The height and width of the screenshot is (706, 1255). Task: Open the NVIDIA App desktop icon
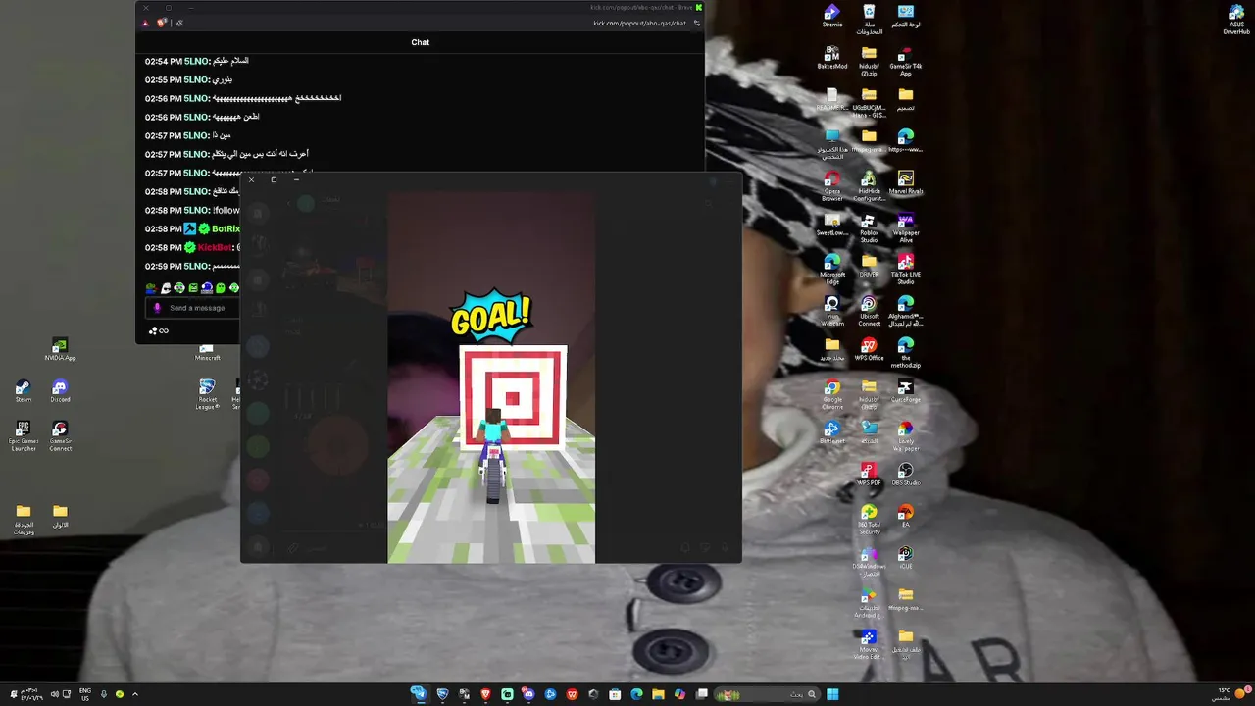pos(60,350)
